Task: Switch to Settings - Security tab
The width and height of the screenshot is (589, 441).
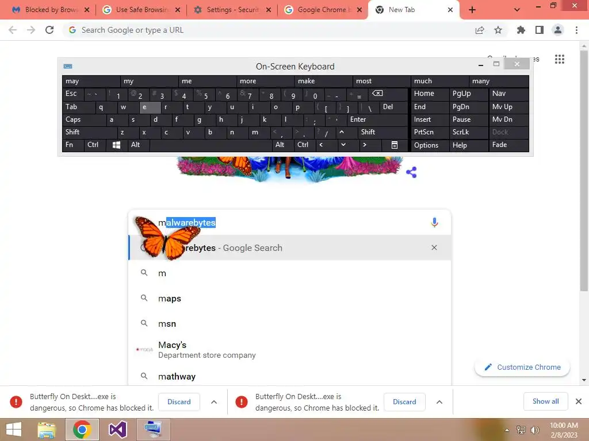Action: tap(232, 10)
